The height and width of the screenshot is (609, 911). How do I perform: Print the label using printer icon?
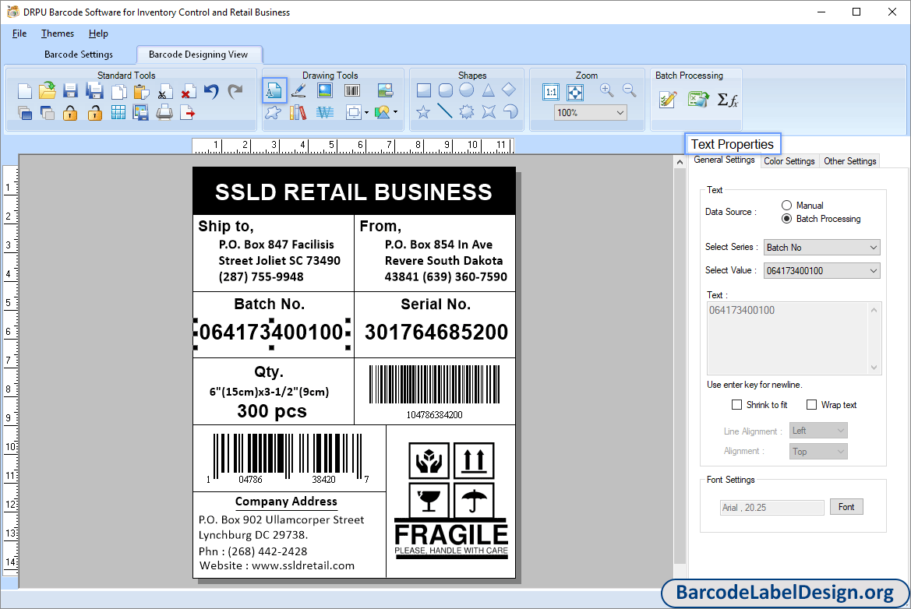(164, 112)
